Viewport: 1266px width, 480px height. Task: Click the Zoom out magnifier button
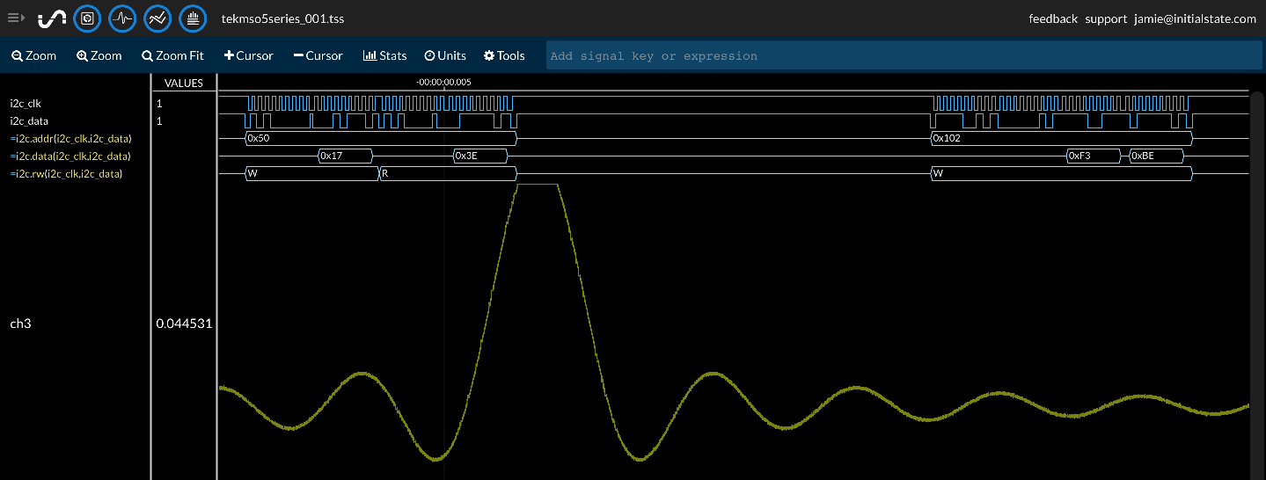(x=33, y=55)
